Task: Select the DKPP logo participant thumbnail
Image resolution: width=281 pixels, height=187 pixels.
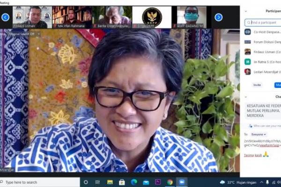Action: pyautogui.click(x=152, y=17)
